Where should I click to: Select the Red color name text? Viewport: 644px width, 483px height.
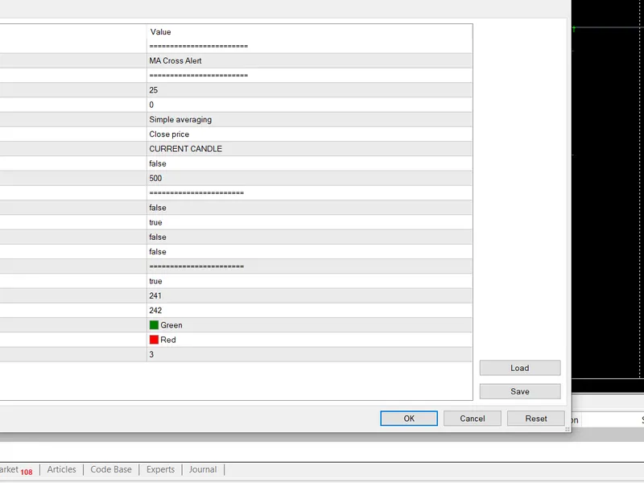168,340
